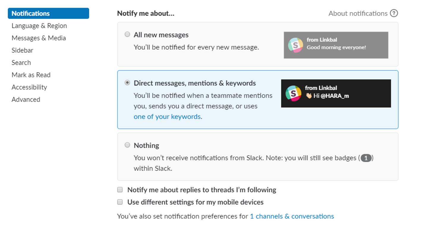Click the badge count icon showing 1
This screenshot has width=428, height=227.
pos(366,158)
